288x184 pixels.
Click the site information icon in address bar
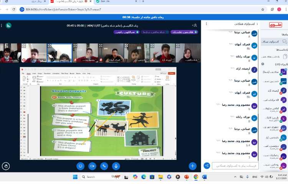(x=22, y=9)
